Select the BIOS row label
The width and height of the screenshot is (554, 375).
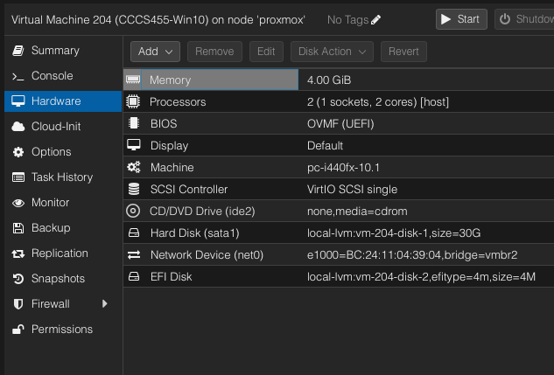(164, 124)
